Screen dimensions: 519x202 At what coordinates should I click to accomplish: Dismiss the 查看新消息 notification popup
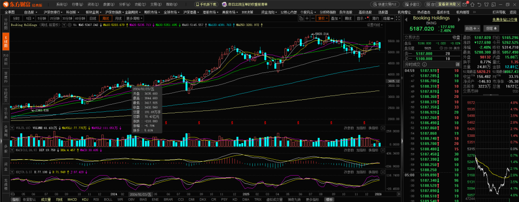458,4
